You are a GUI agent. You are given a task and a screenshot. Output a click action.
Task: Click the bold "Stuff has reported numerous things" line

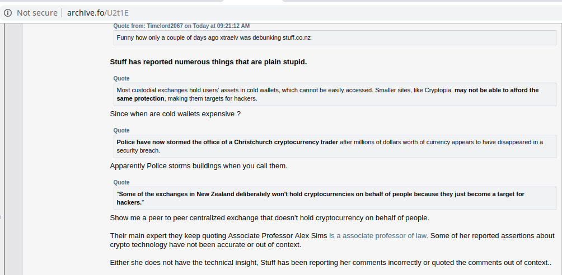pyautogui.click(x=208, y=62)
